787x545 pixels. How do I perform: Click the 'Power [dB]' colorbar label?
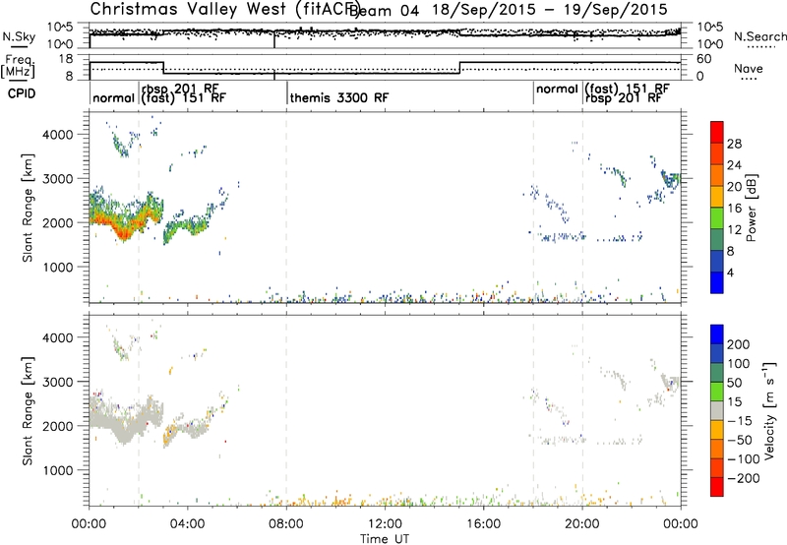coord(751,208)
